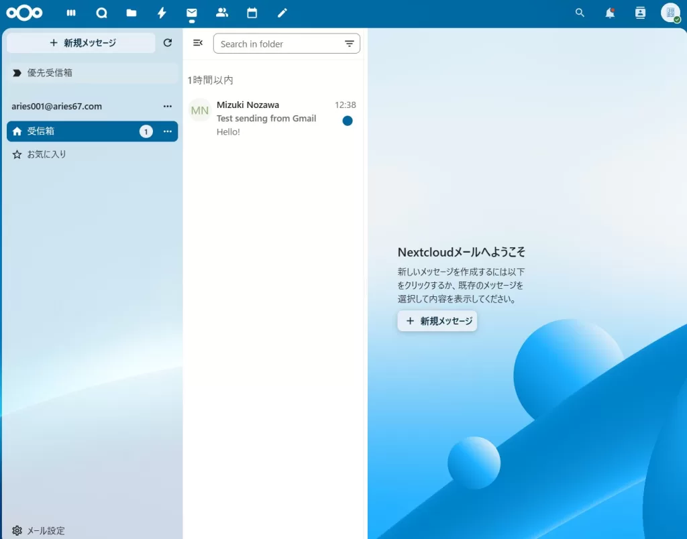Open the Mail app icon in the top bar
687x539 pixels.
[x=191, y=13]
